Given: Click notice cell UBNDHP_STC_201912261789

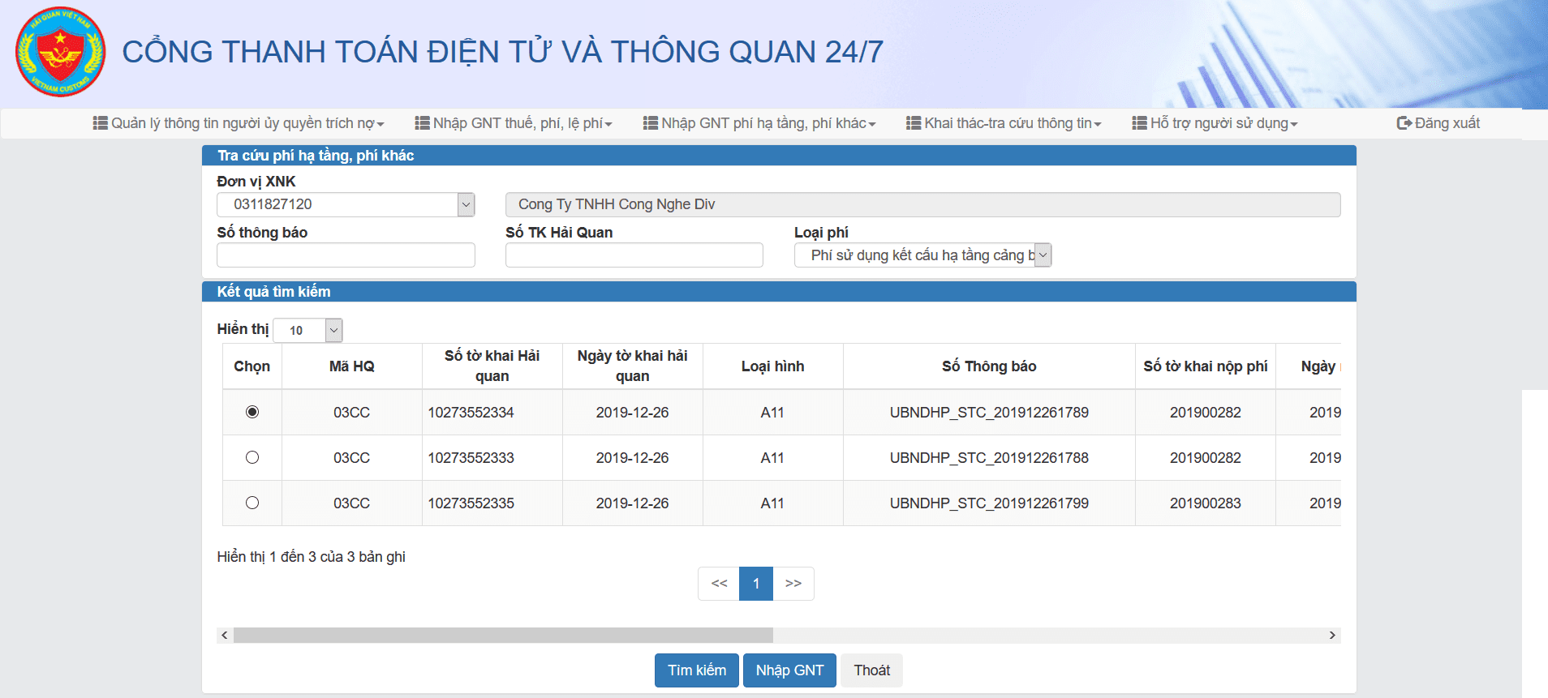Looking at the screenshot, I should click(989, 413).
